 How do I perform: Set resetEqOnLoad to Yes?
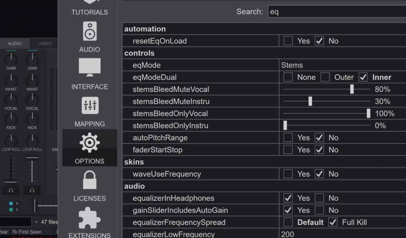tap(288, 41)
